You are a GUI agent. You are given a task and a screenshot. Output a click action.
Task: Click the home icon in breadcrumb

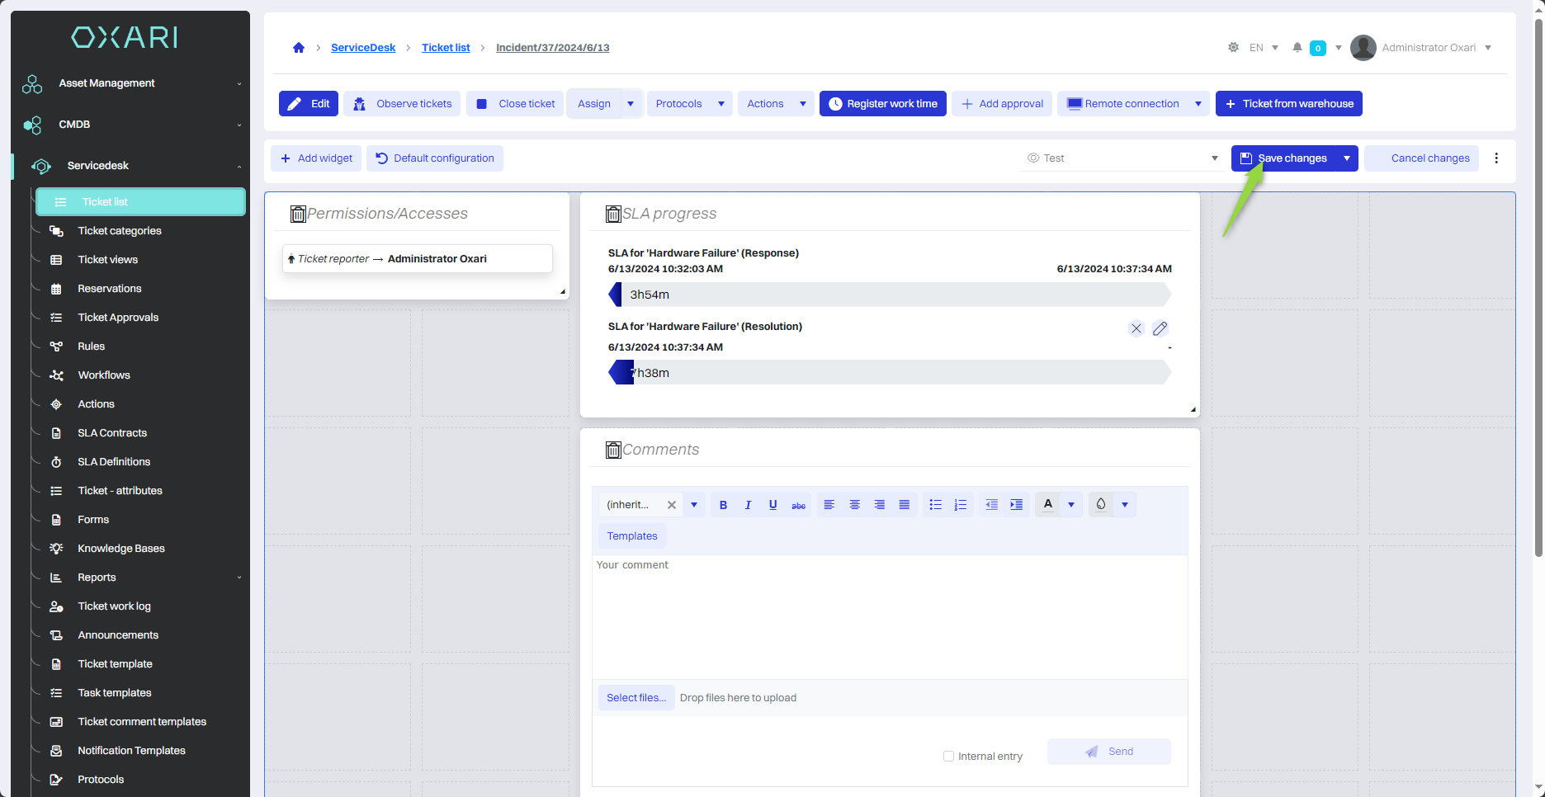(x=299, y=48)
